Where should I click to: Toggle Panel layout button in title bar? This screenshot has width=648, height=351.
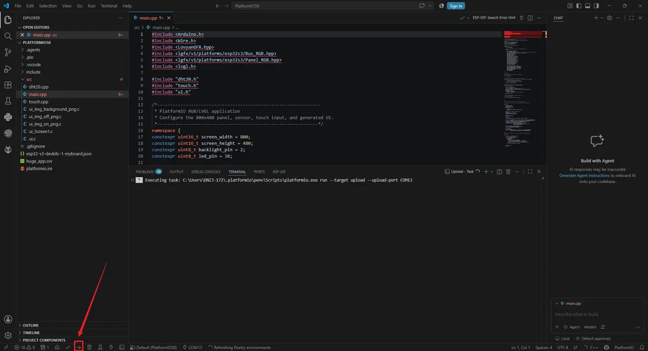(588, 6)
